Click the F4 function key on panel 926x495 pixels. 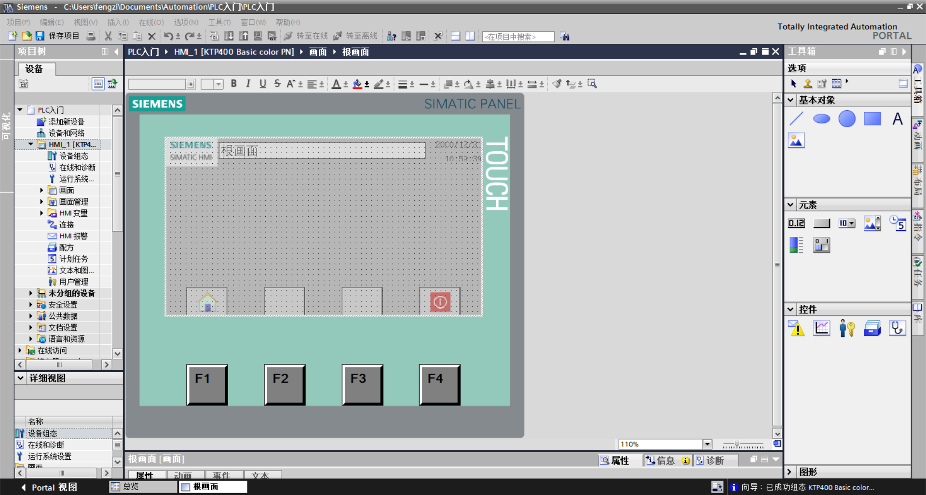point(440,384)
